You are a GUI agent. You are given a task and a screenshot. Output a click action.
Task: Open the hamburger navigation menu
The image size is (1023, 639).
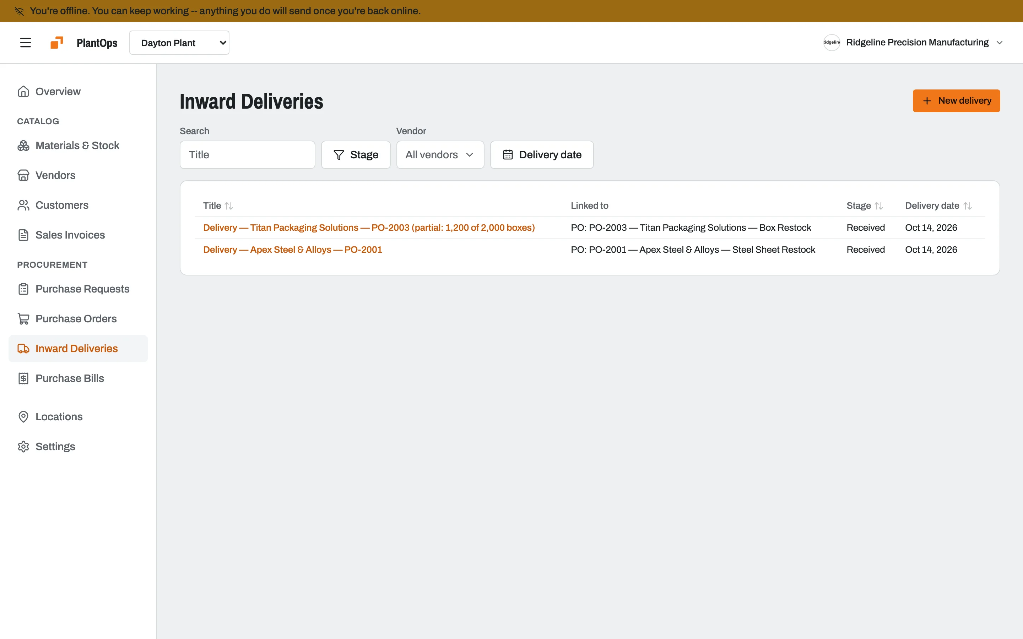[25, 43]
